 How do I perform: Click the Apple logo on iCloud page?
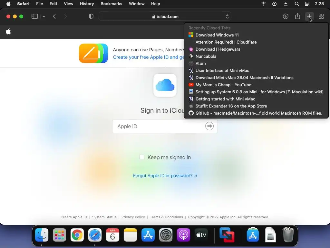8,32
